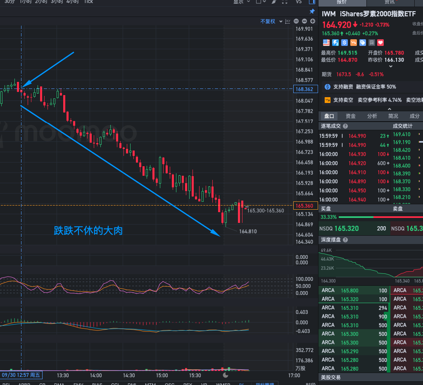Viewport: 423px width, 385px height.
Task: Click the 最低价 164.870 value
Action: pyautogui.click(x=347, y=60)
